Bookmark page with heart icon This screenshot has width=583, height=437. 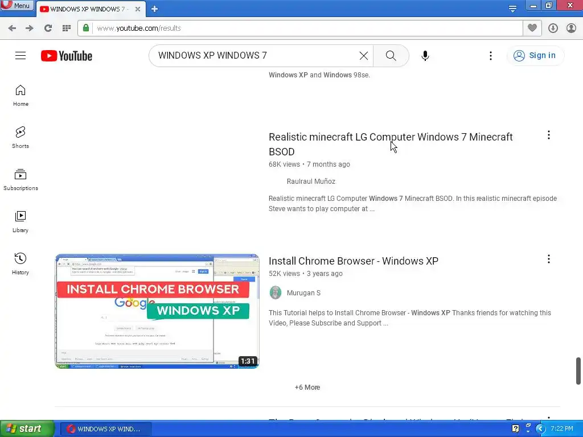[x=532, y=28]
